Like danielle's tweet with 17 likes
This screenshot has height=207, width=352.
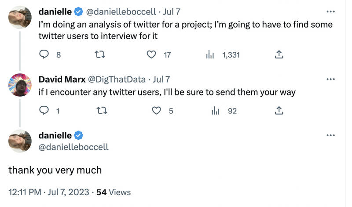[151, 54]
